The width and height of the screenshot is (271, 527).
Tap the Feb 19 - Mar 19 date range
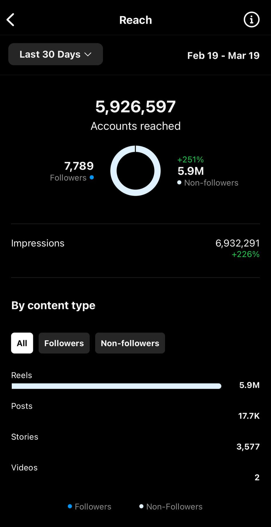click(223, 55)
